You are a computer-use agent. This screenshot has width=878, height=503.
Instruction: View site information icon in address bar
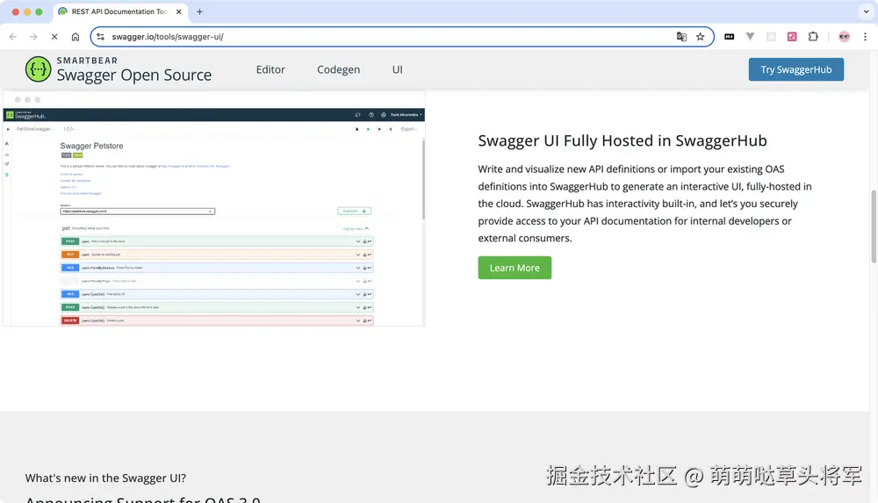point(100,36)
